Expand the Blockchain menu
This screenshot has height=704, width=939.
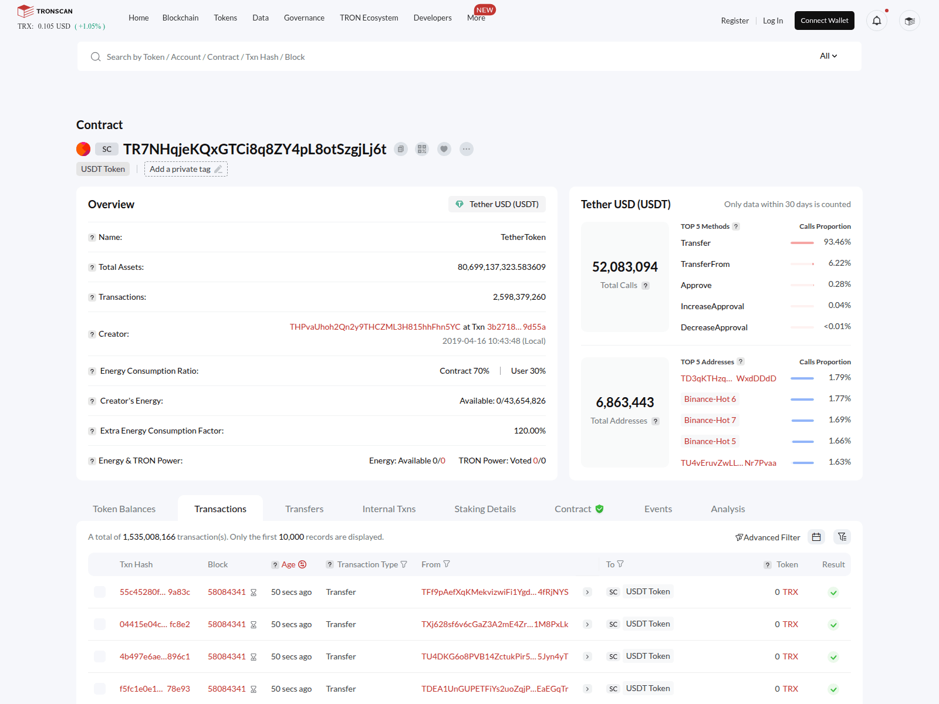[180, 18]
